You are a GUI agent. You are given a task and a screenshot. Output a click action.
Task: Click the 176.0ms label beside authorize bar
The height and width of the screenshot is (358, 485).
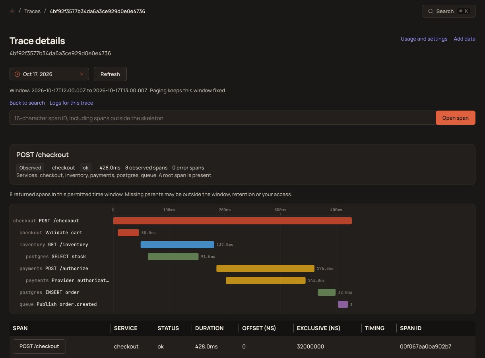coord(325,268)
